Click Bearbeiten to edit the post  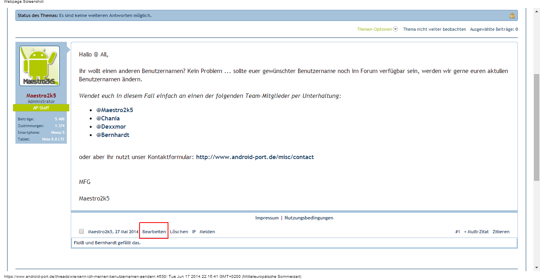point(154,232)
